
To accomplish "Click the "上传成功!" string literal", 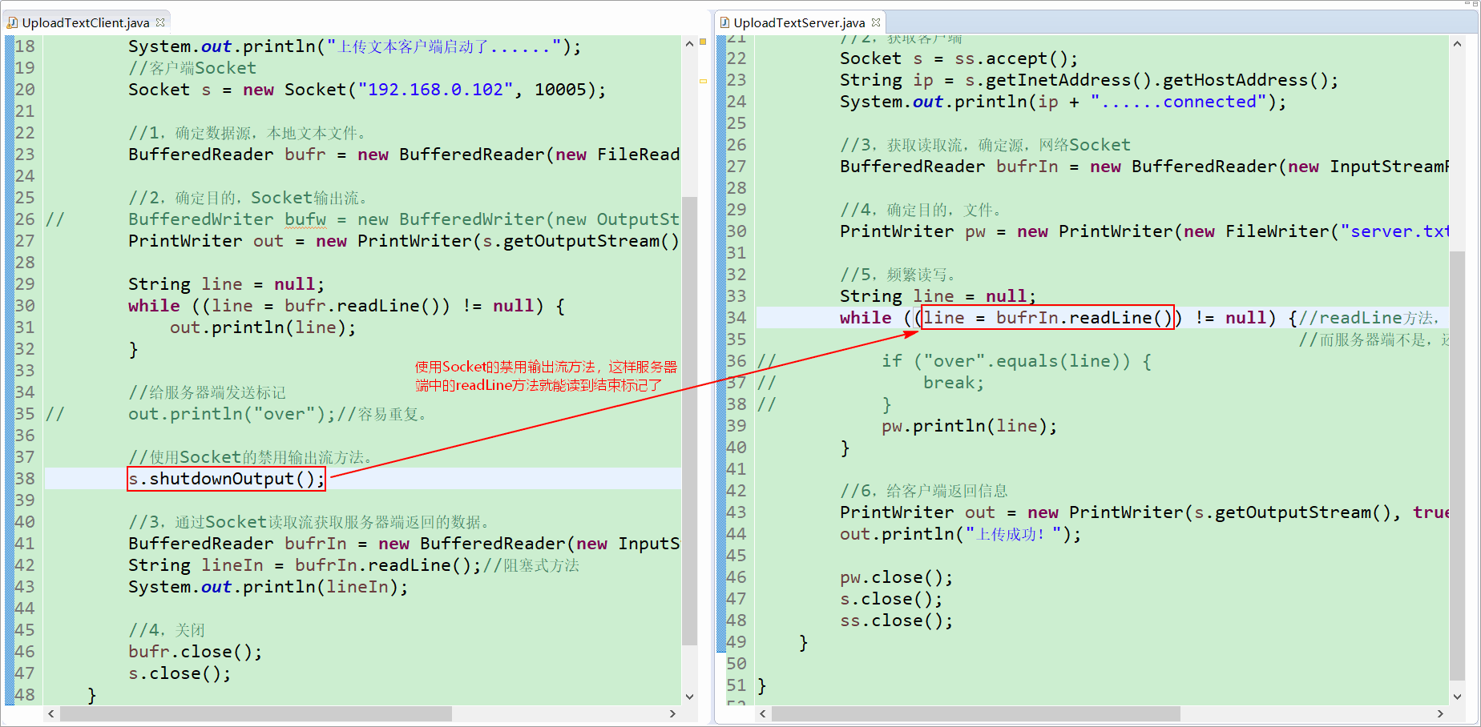I will [1012, 534].
